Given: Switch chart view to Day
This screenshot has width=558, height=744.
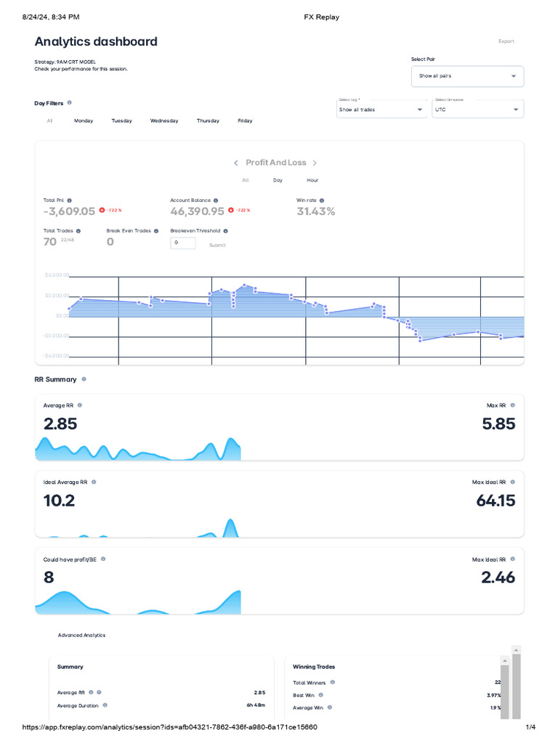Looking at the screenshot, I should (278, 180).
